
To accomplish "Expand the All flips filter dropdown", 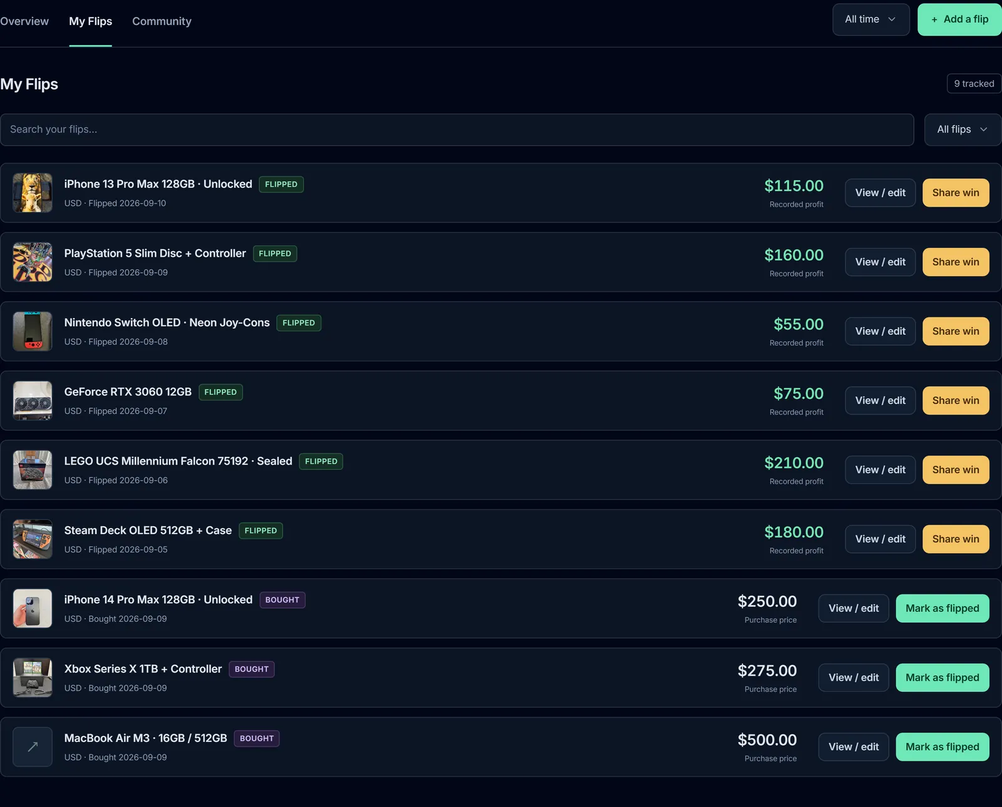I will (x=963, y=130).
